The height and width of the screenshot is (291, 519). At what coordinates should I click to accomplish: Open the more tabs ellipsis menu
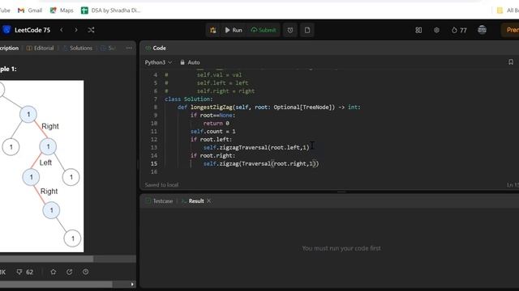pyautogui.click(x=129, y=48)
